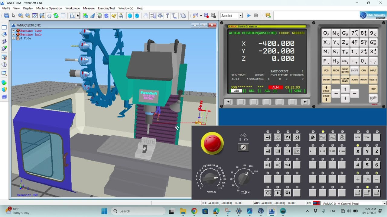The width and height of the screenshot is (387, 217).
Task: Click the plus direction jog button
Action: click(x=358, y=179)
